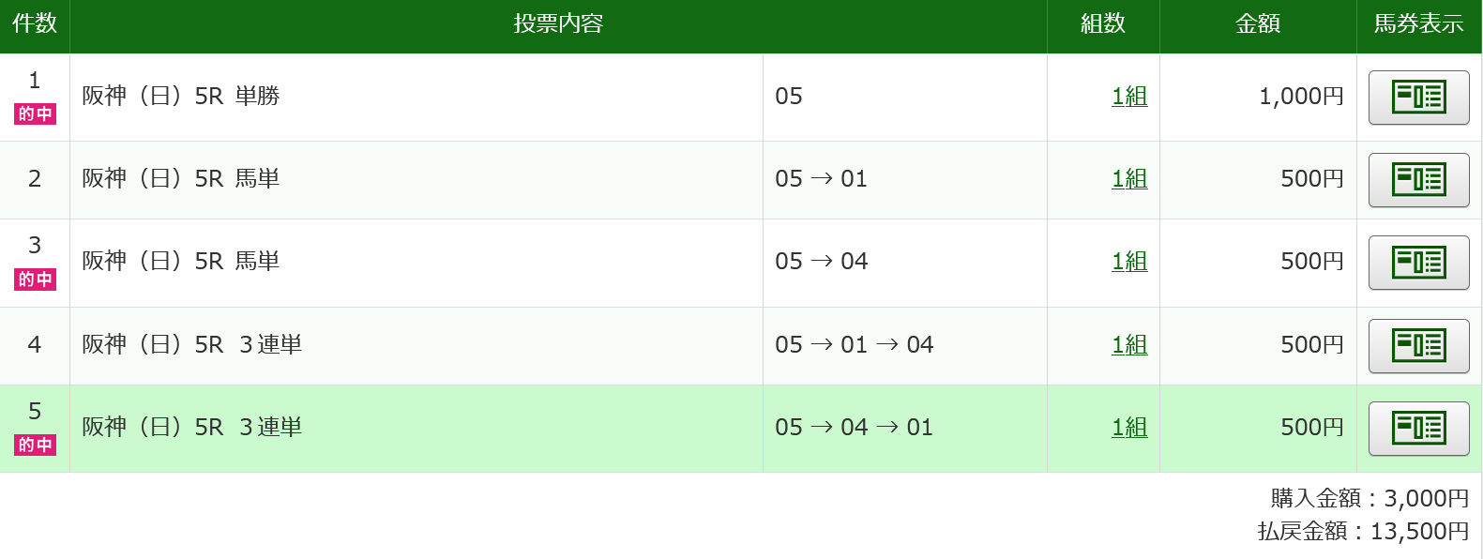
Task: Click the 的中 badge in row 1
Action: point(35,114)
